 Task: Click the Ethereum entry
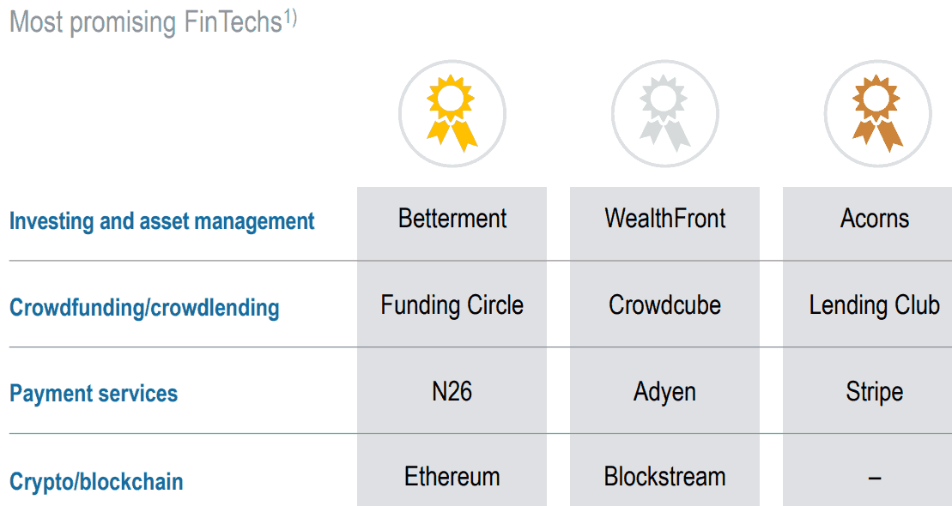(x=452, y=477)
